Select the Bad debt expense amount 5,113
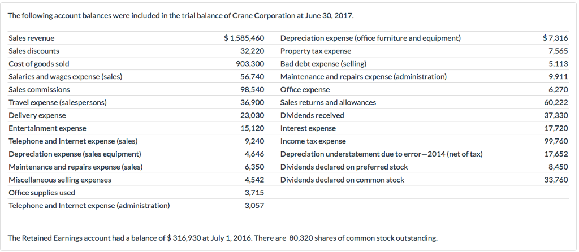This screenshot has height=252, width=579. tap(558, 64)
